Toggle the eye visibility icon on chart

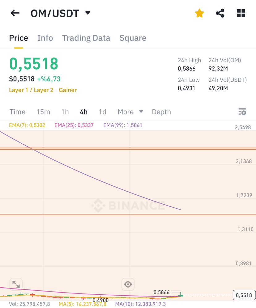point(128,284)
